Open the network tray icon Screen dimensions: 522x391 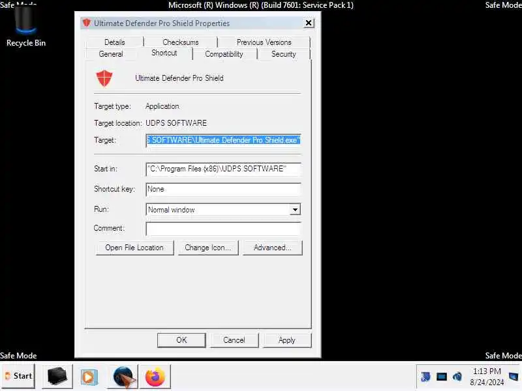[x=442, y=377]
